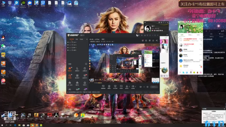Switch to the Space tab in QQ
Screen dimensions: 226x127
198,35
